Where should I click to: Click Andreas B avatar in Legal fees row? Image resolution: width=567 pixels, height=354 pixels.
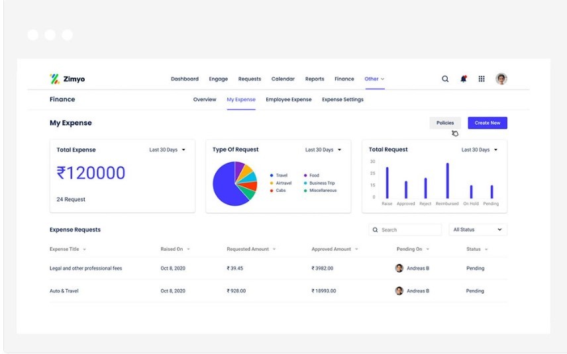pos(399,268)
